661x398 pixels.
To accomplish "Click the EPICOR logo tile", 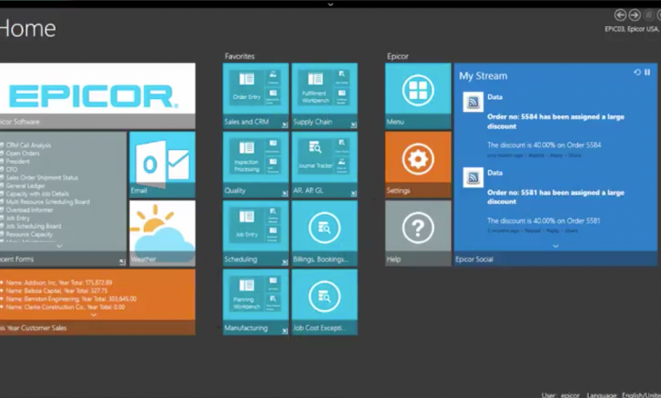I will tap(97, 96).
